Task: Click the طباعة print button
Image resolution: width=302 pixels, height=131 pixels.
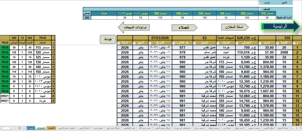Action: [108, 39]
